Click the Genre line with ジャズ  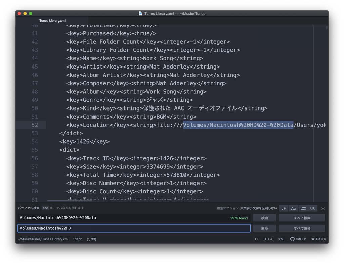pyautogui.click(x=129, y=100)
